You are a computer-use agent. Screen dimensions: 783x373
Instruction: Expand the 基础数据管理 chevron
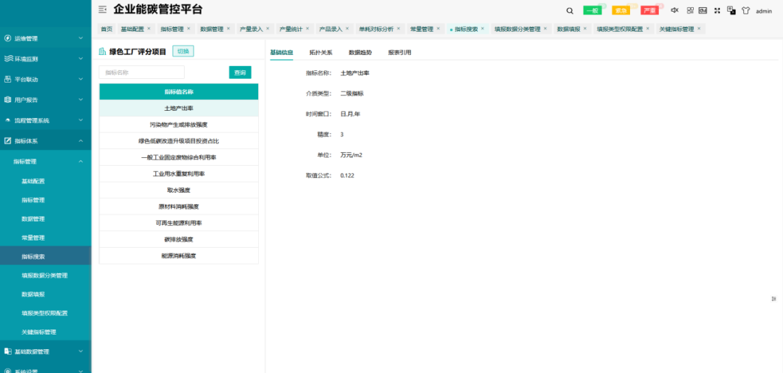coord(81,351)
